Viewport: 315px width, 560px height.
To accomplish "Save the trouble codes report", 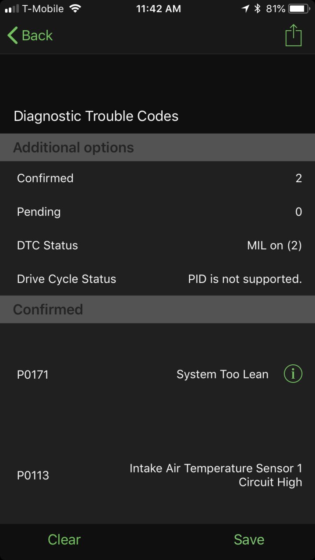I will (249, 539).
